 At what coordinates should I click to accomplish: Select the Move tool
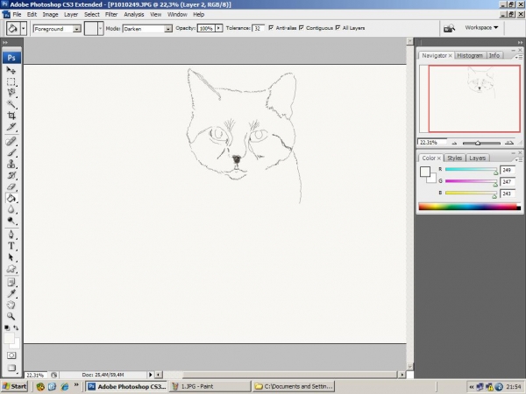pos(11,70)
